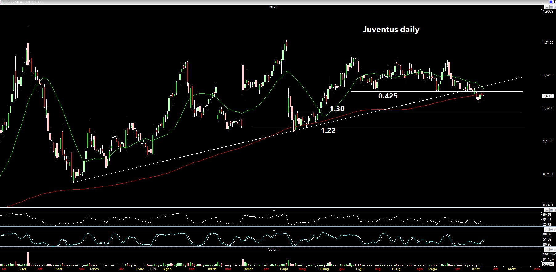Select the 0.425 support level label
The width and height of the screenshot is (556, 272).
pyautogui.click(x=388, y=96)
